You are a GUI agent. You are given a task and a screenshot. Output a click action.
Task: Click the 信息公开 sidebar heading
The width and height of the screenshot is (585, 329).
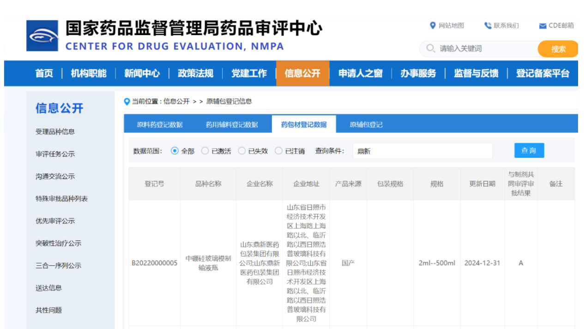pyautogui.click(x=60, y=108)
